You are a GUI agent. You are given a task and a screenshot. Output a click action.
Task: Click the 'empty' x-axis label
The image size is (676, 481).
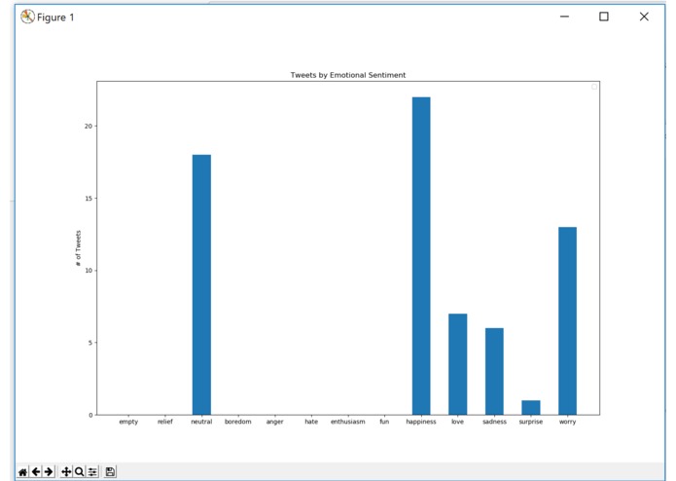[128, 422]
